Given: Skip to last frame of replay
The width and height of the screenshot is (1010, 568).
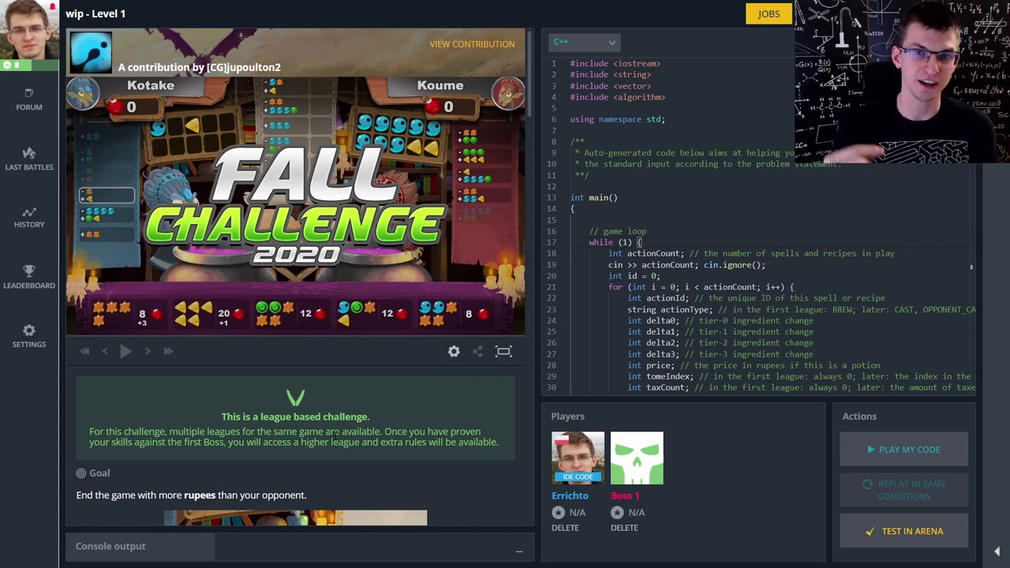Looking at the screenshot, I should click(x=168, y=351).
